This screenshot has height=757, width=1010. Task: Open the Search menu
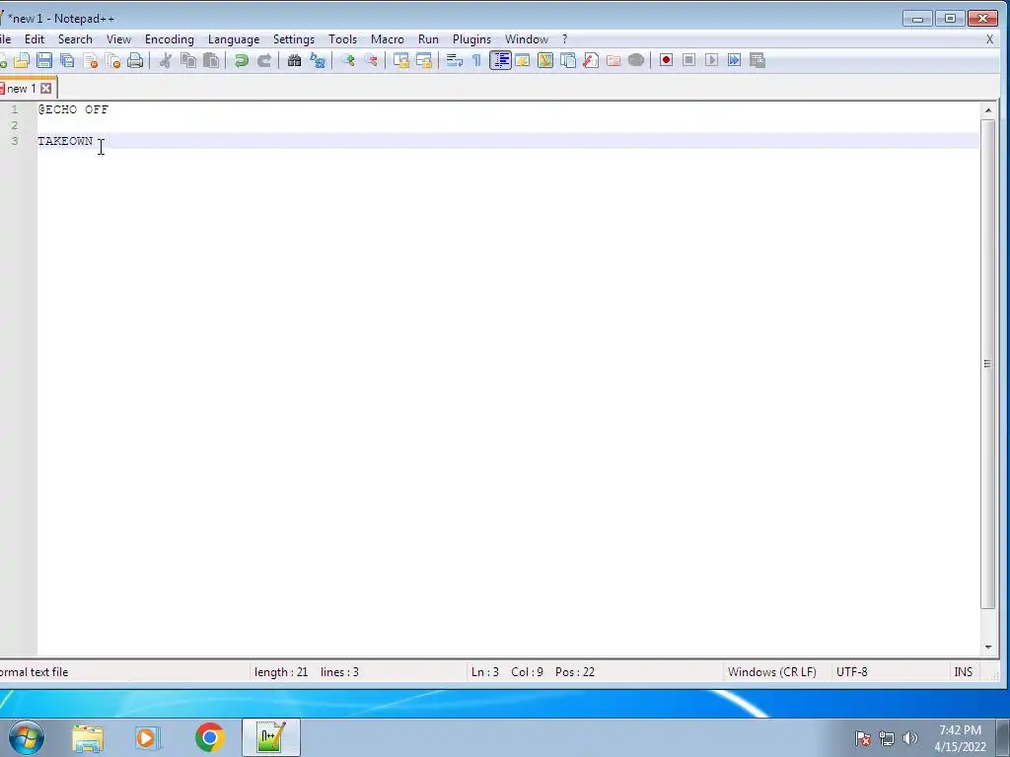[x=75, y=39]
